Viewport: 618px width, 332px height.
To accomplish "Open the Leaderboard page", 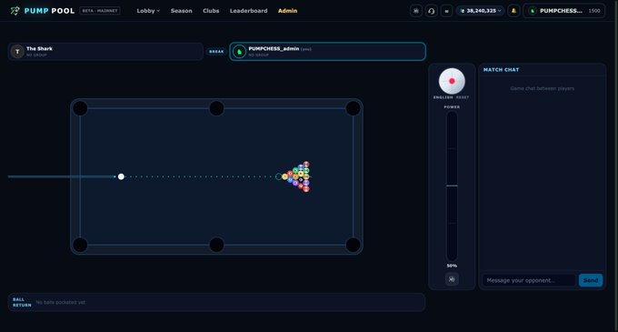I will pyautogui.click(x=248, y=11).
